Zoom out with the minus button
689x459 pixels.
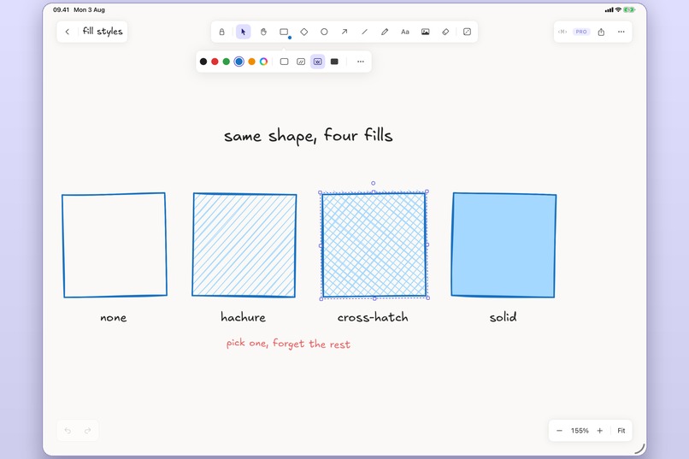(x=559, y=431)
